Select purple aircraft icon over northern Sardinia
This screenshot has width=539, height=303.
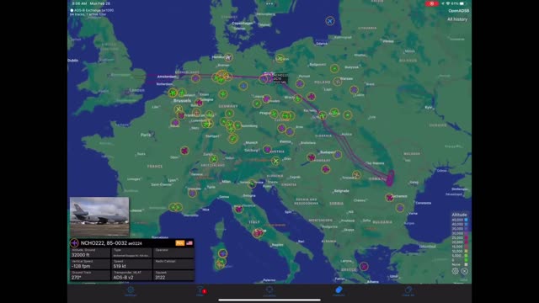(x=222, y=253)
